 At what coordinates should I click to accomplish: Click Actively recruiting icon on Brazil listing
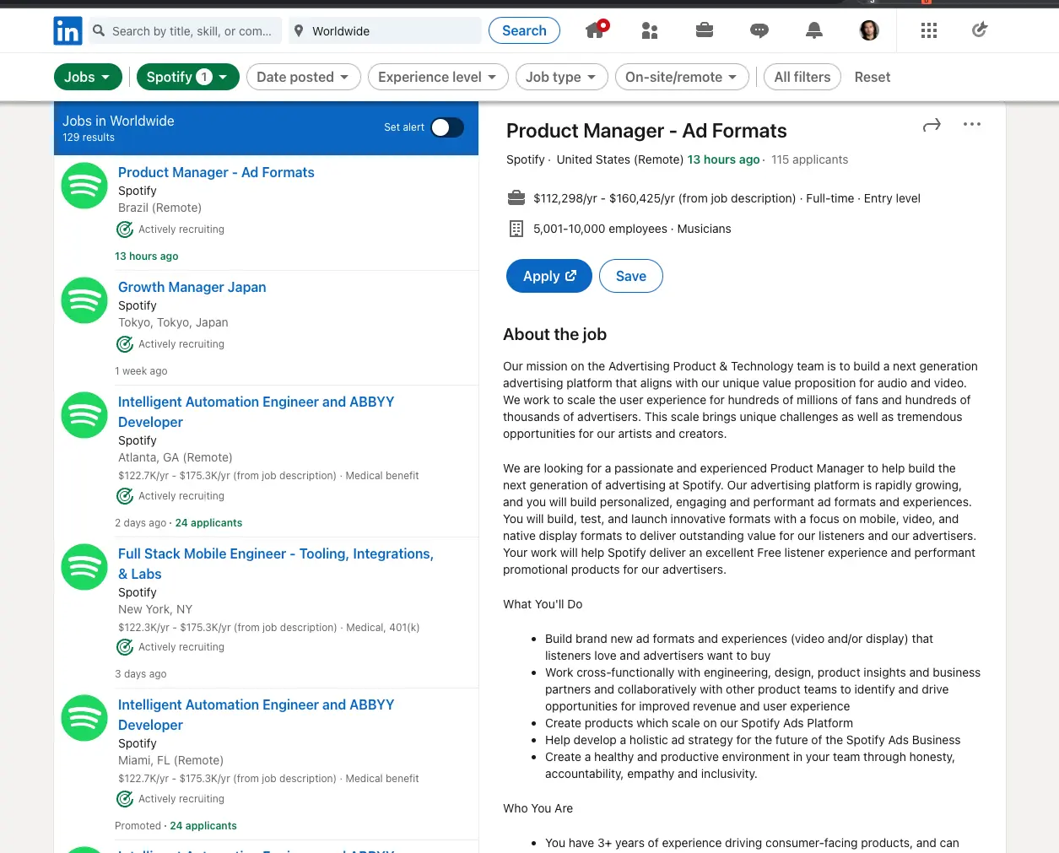coord(125,229)
